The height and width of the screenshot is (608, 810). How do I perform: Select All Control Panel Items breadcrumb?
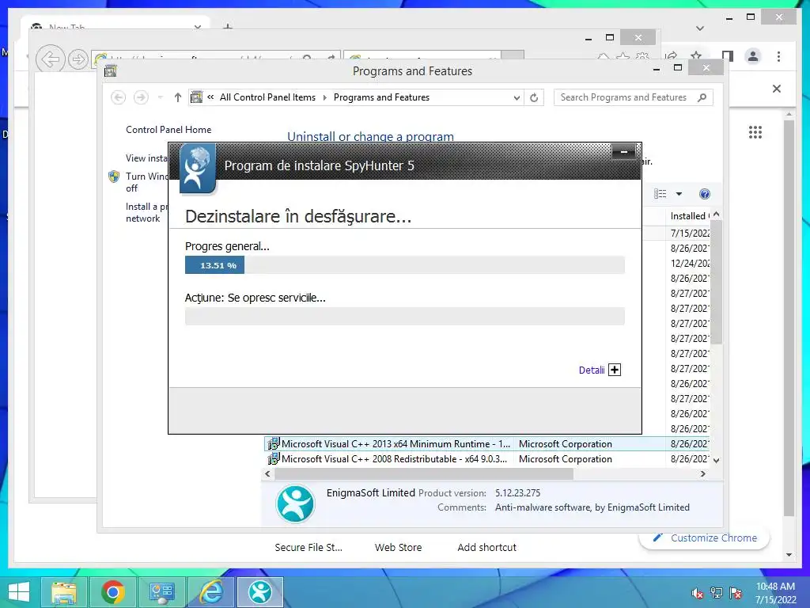[267, 97]
